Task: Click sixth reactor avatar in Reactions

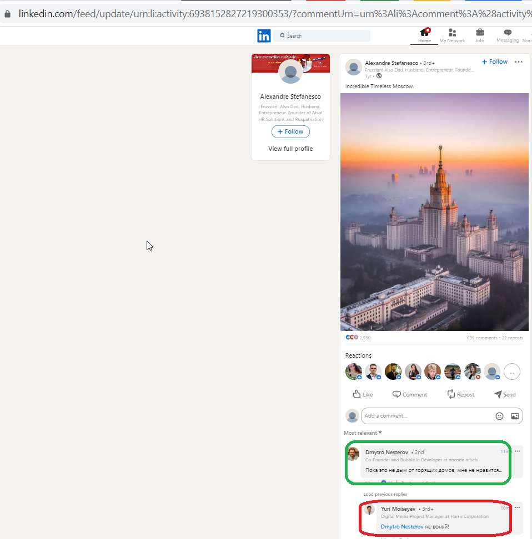Action: (453, 372)
